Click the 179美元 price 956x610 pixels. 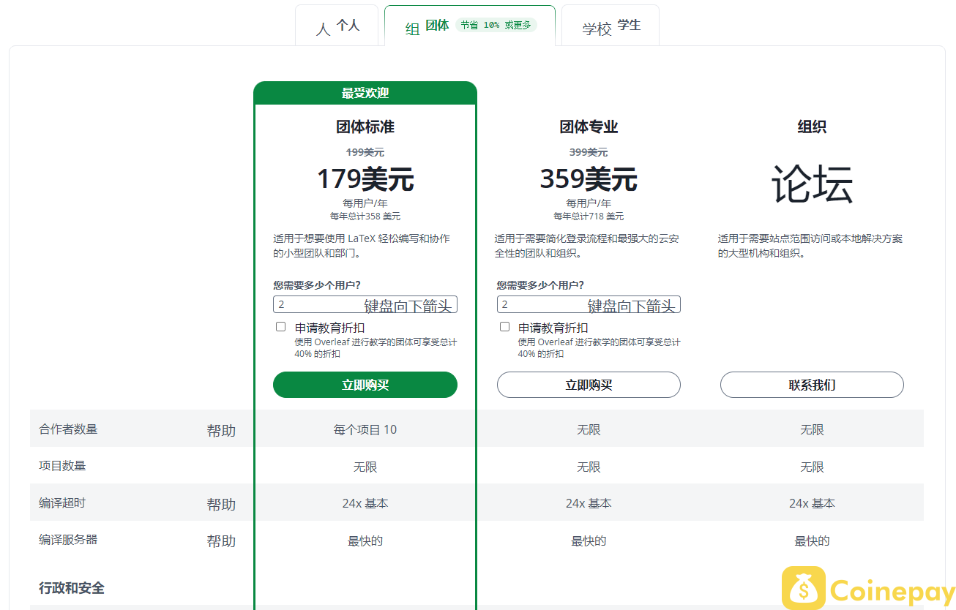[365, 179]
